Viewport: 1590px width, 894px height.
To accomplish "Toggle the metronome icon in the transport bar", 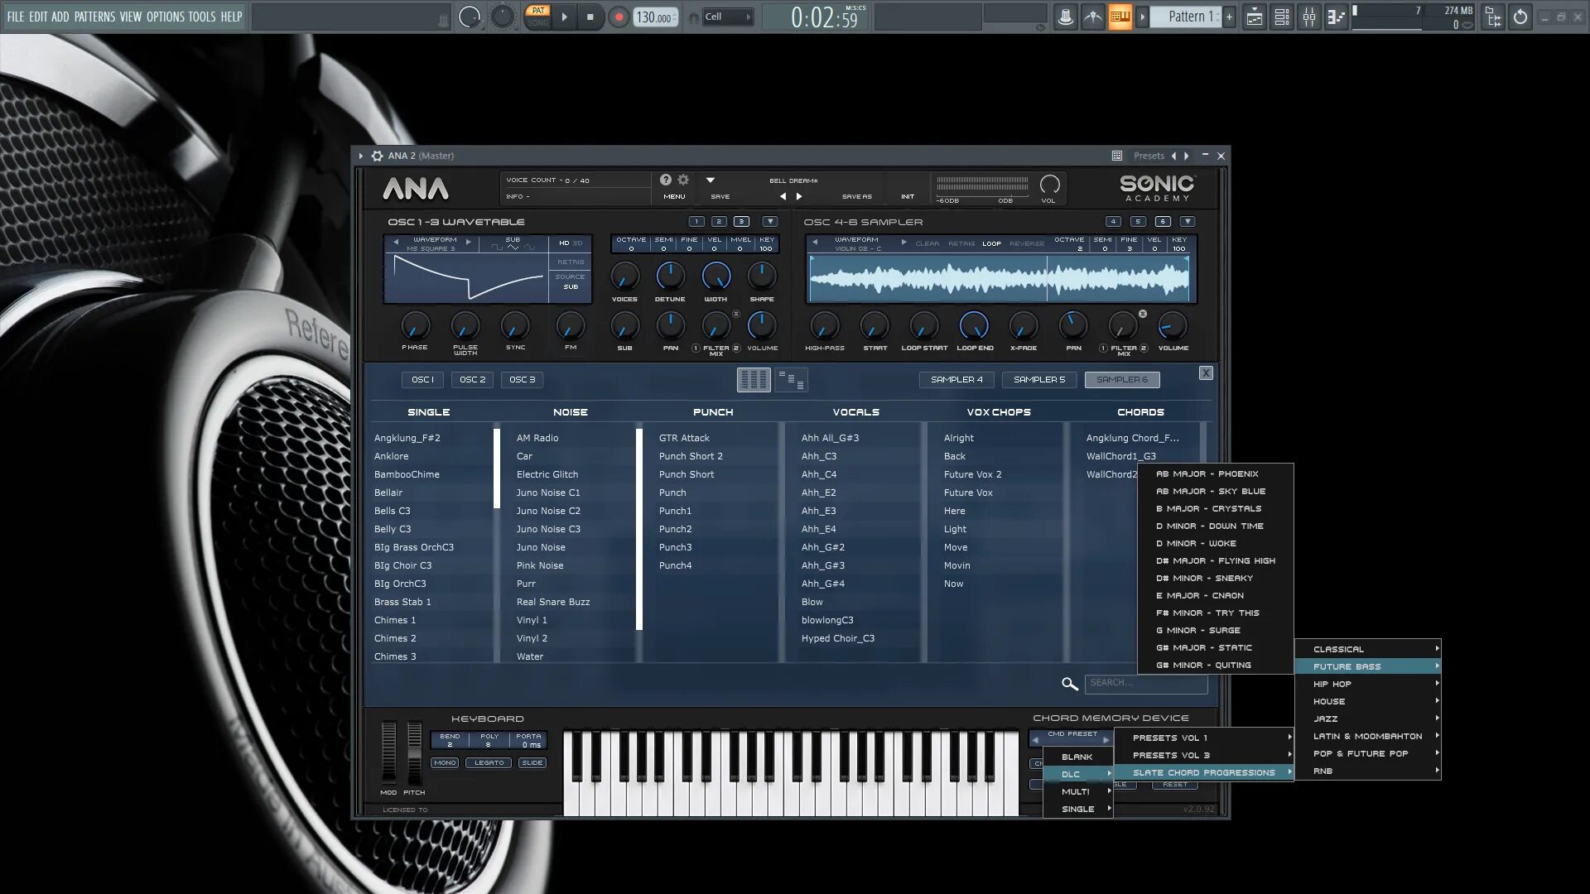I will tap(1091, 17).
